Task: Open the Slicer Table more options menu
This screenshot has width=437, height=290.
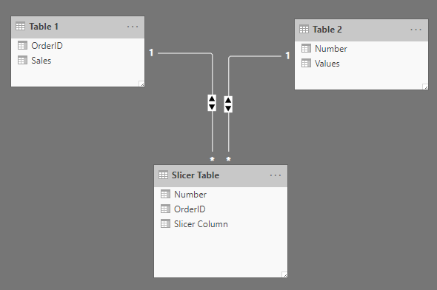Action: [276, 175]
